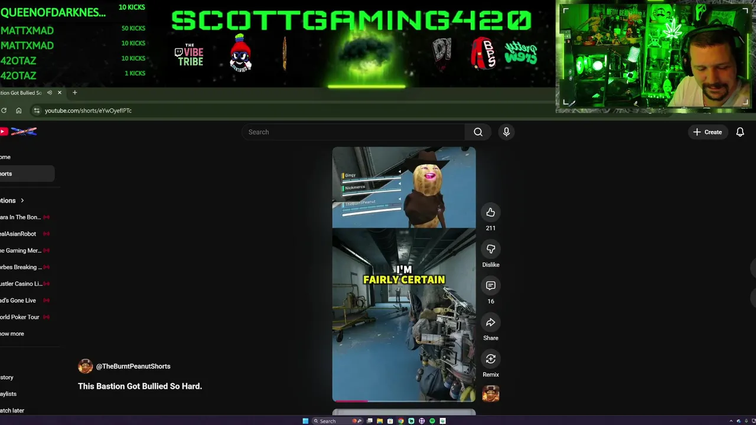This screenshot has height=425, width=756.
Task: Open the comments showing 16
Action: pyautogui.click(x=490, y=286)
